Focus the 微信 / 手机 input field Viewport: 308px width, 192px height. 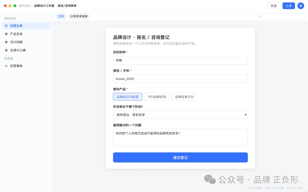(x=180, y=79)
